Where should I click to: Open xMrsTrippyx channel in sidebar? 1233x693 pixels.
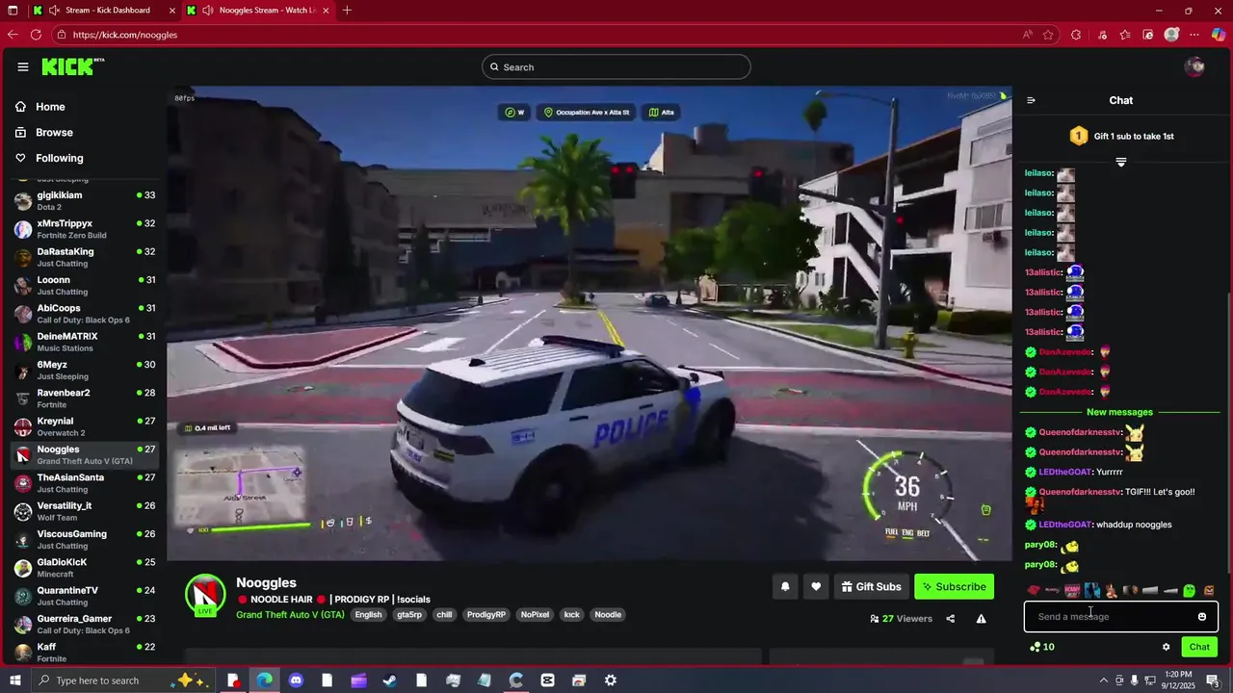pyautogui.click(x=85, y=229)
